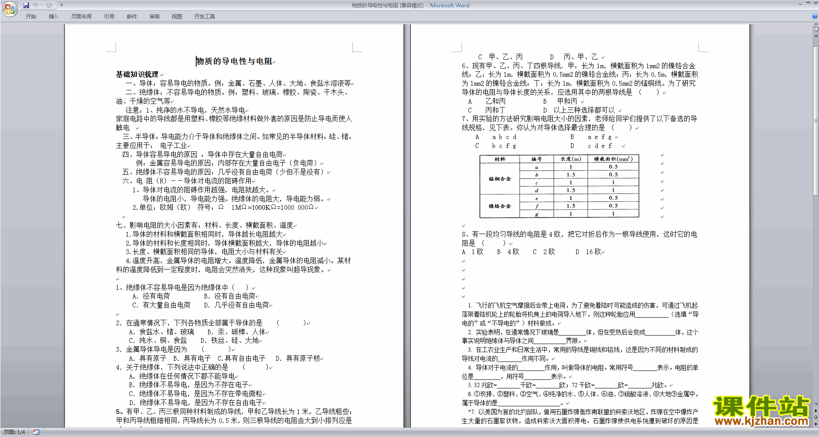Open the Select Browse Object button
This screenshot has width=819, height=437.
816,417
